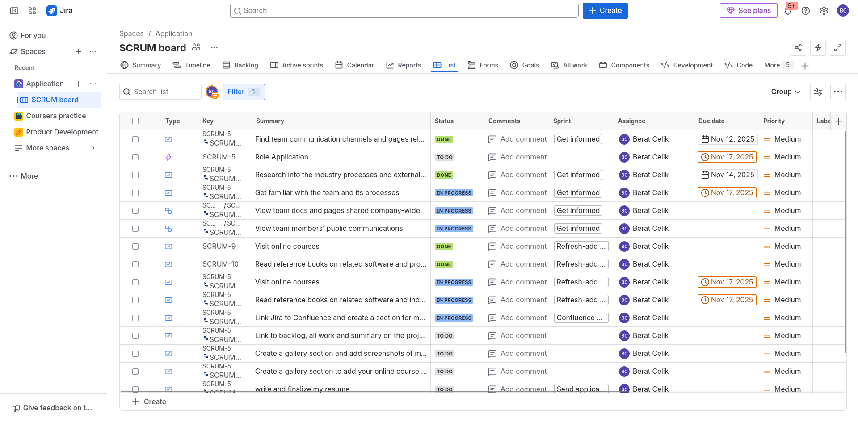858x422 pixels.
Task: Select the checkbox for SCRUM-9 row
Action: (x=135, y=247)
